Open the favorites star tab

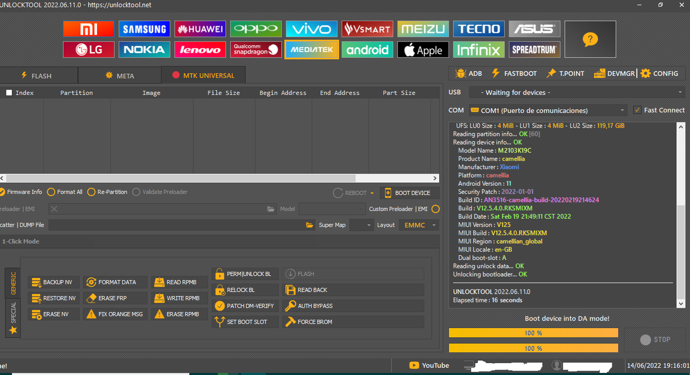click(13, 330)
